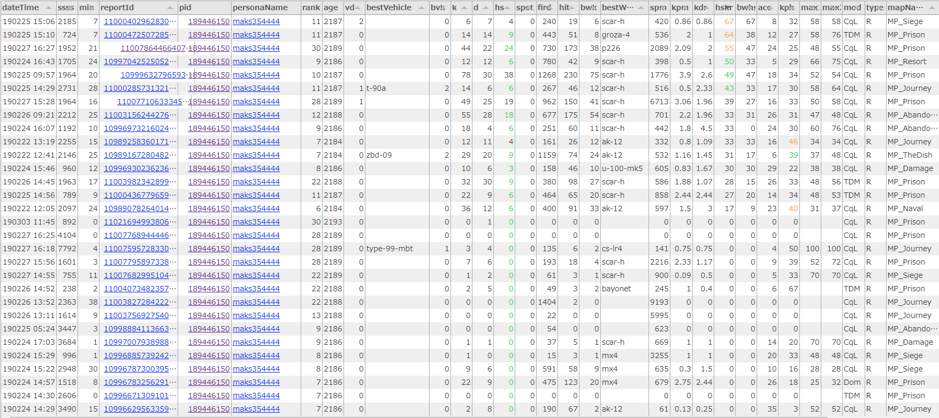Sort by the mod column header
This screenshot has width=939, height=418.
tap(853, 7)
